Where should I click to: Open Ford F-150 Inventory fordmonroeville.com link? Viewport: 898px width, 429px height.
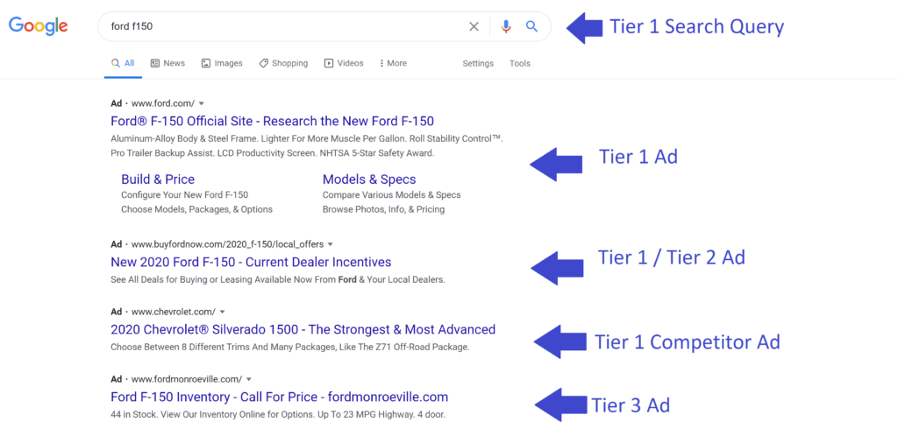tap(279, 397)
